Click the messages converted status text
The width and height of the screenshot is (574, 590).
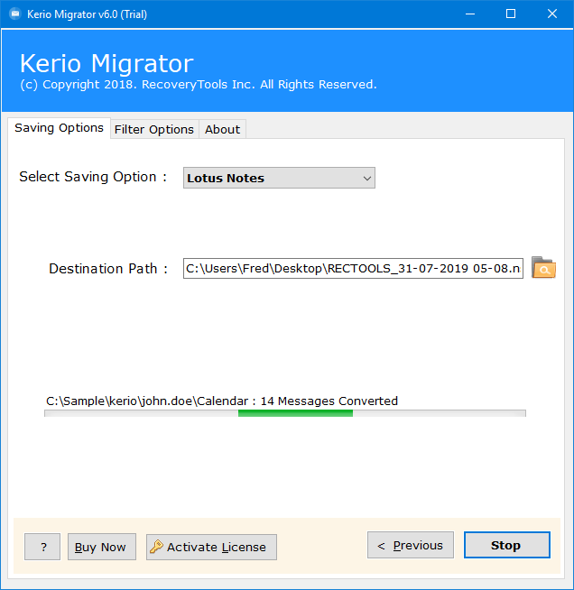222,401
